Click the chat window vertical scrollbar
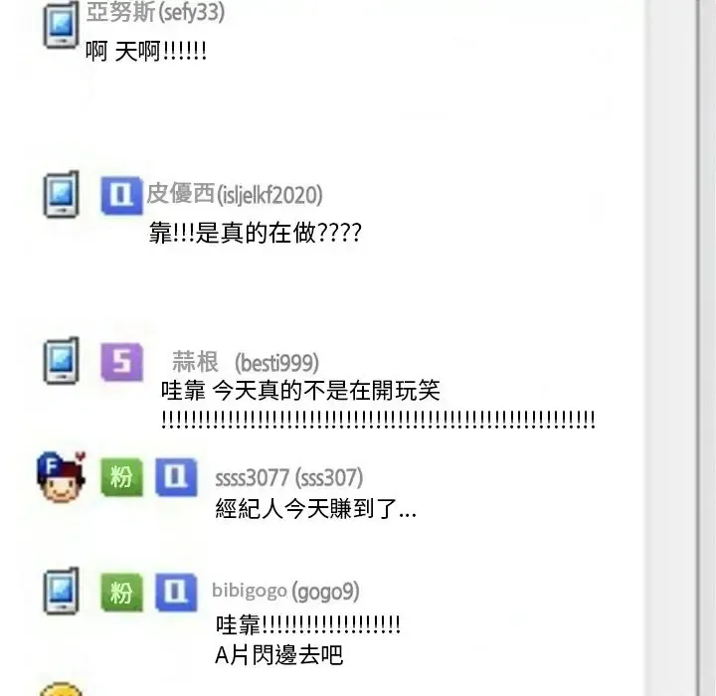This screenshot has height=696, width=716. pyautogui.click(x=671, y=348)
